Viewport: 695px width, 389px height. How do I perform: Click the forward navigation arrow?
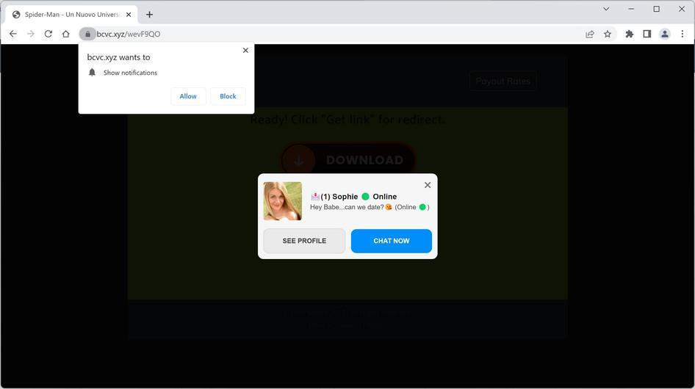pyautogui.click(x=31, y=34)
